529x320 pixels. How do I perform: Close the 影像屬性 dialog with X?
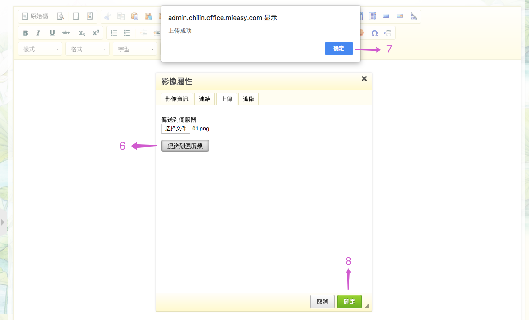(364, 79)
